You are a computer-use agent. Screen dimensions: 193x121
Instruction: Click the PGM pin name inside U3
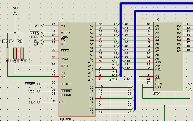tap(159, 84)
